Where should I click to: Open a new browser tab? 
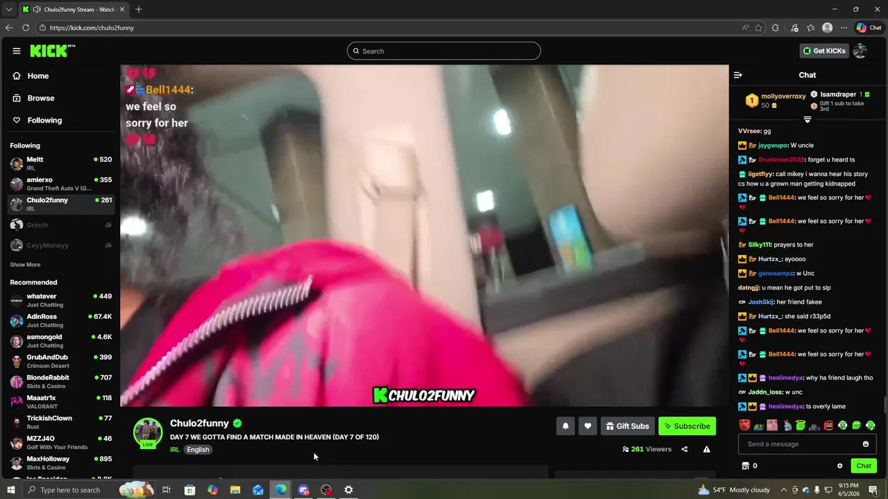[139, 10]
